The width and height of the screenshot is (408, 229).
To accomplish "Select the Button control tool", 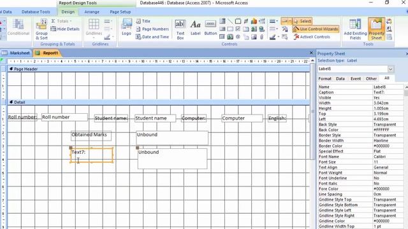I will pyautogui.click(x=210, y=28).
